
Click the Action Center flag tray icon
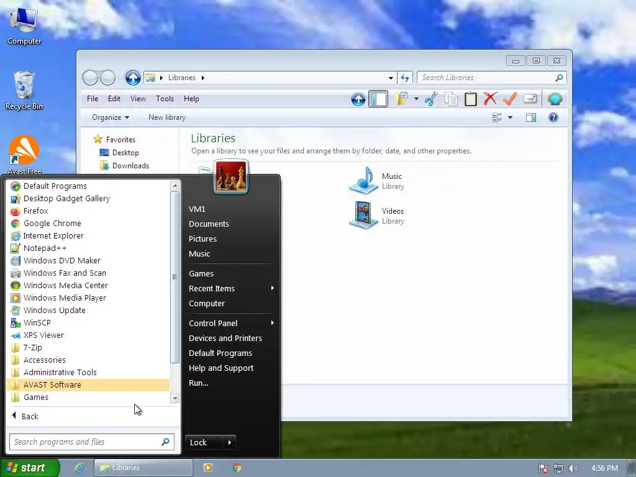pyautogui.click(x=543, y=468)
